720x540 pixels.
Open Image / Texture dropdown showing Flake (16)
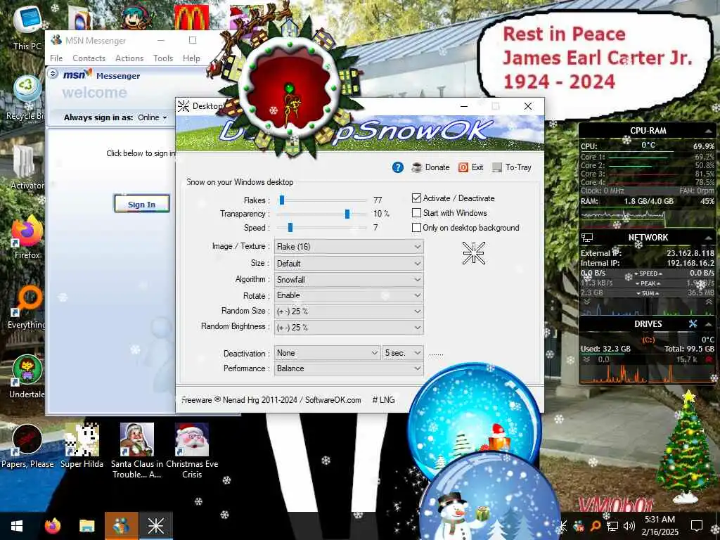349,247
